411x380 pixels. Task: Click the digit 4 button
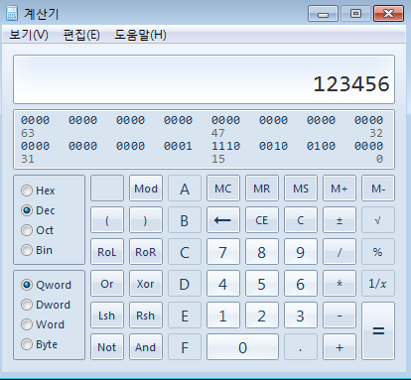pos(223,284)
